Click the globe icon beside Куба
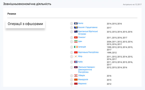 [71, 62]
